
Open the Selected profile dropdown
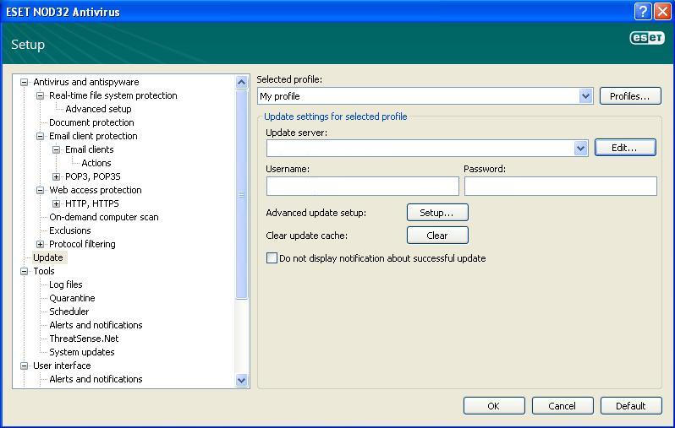tap(585, 96)
